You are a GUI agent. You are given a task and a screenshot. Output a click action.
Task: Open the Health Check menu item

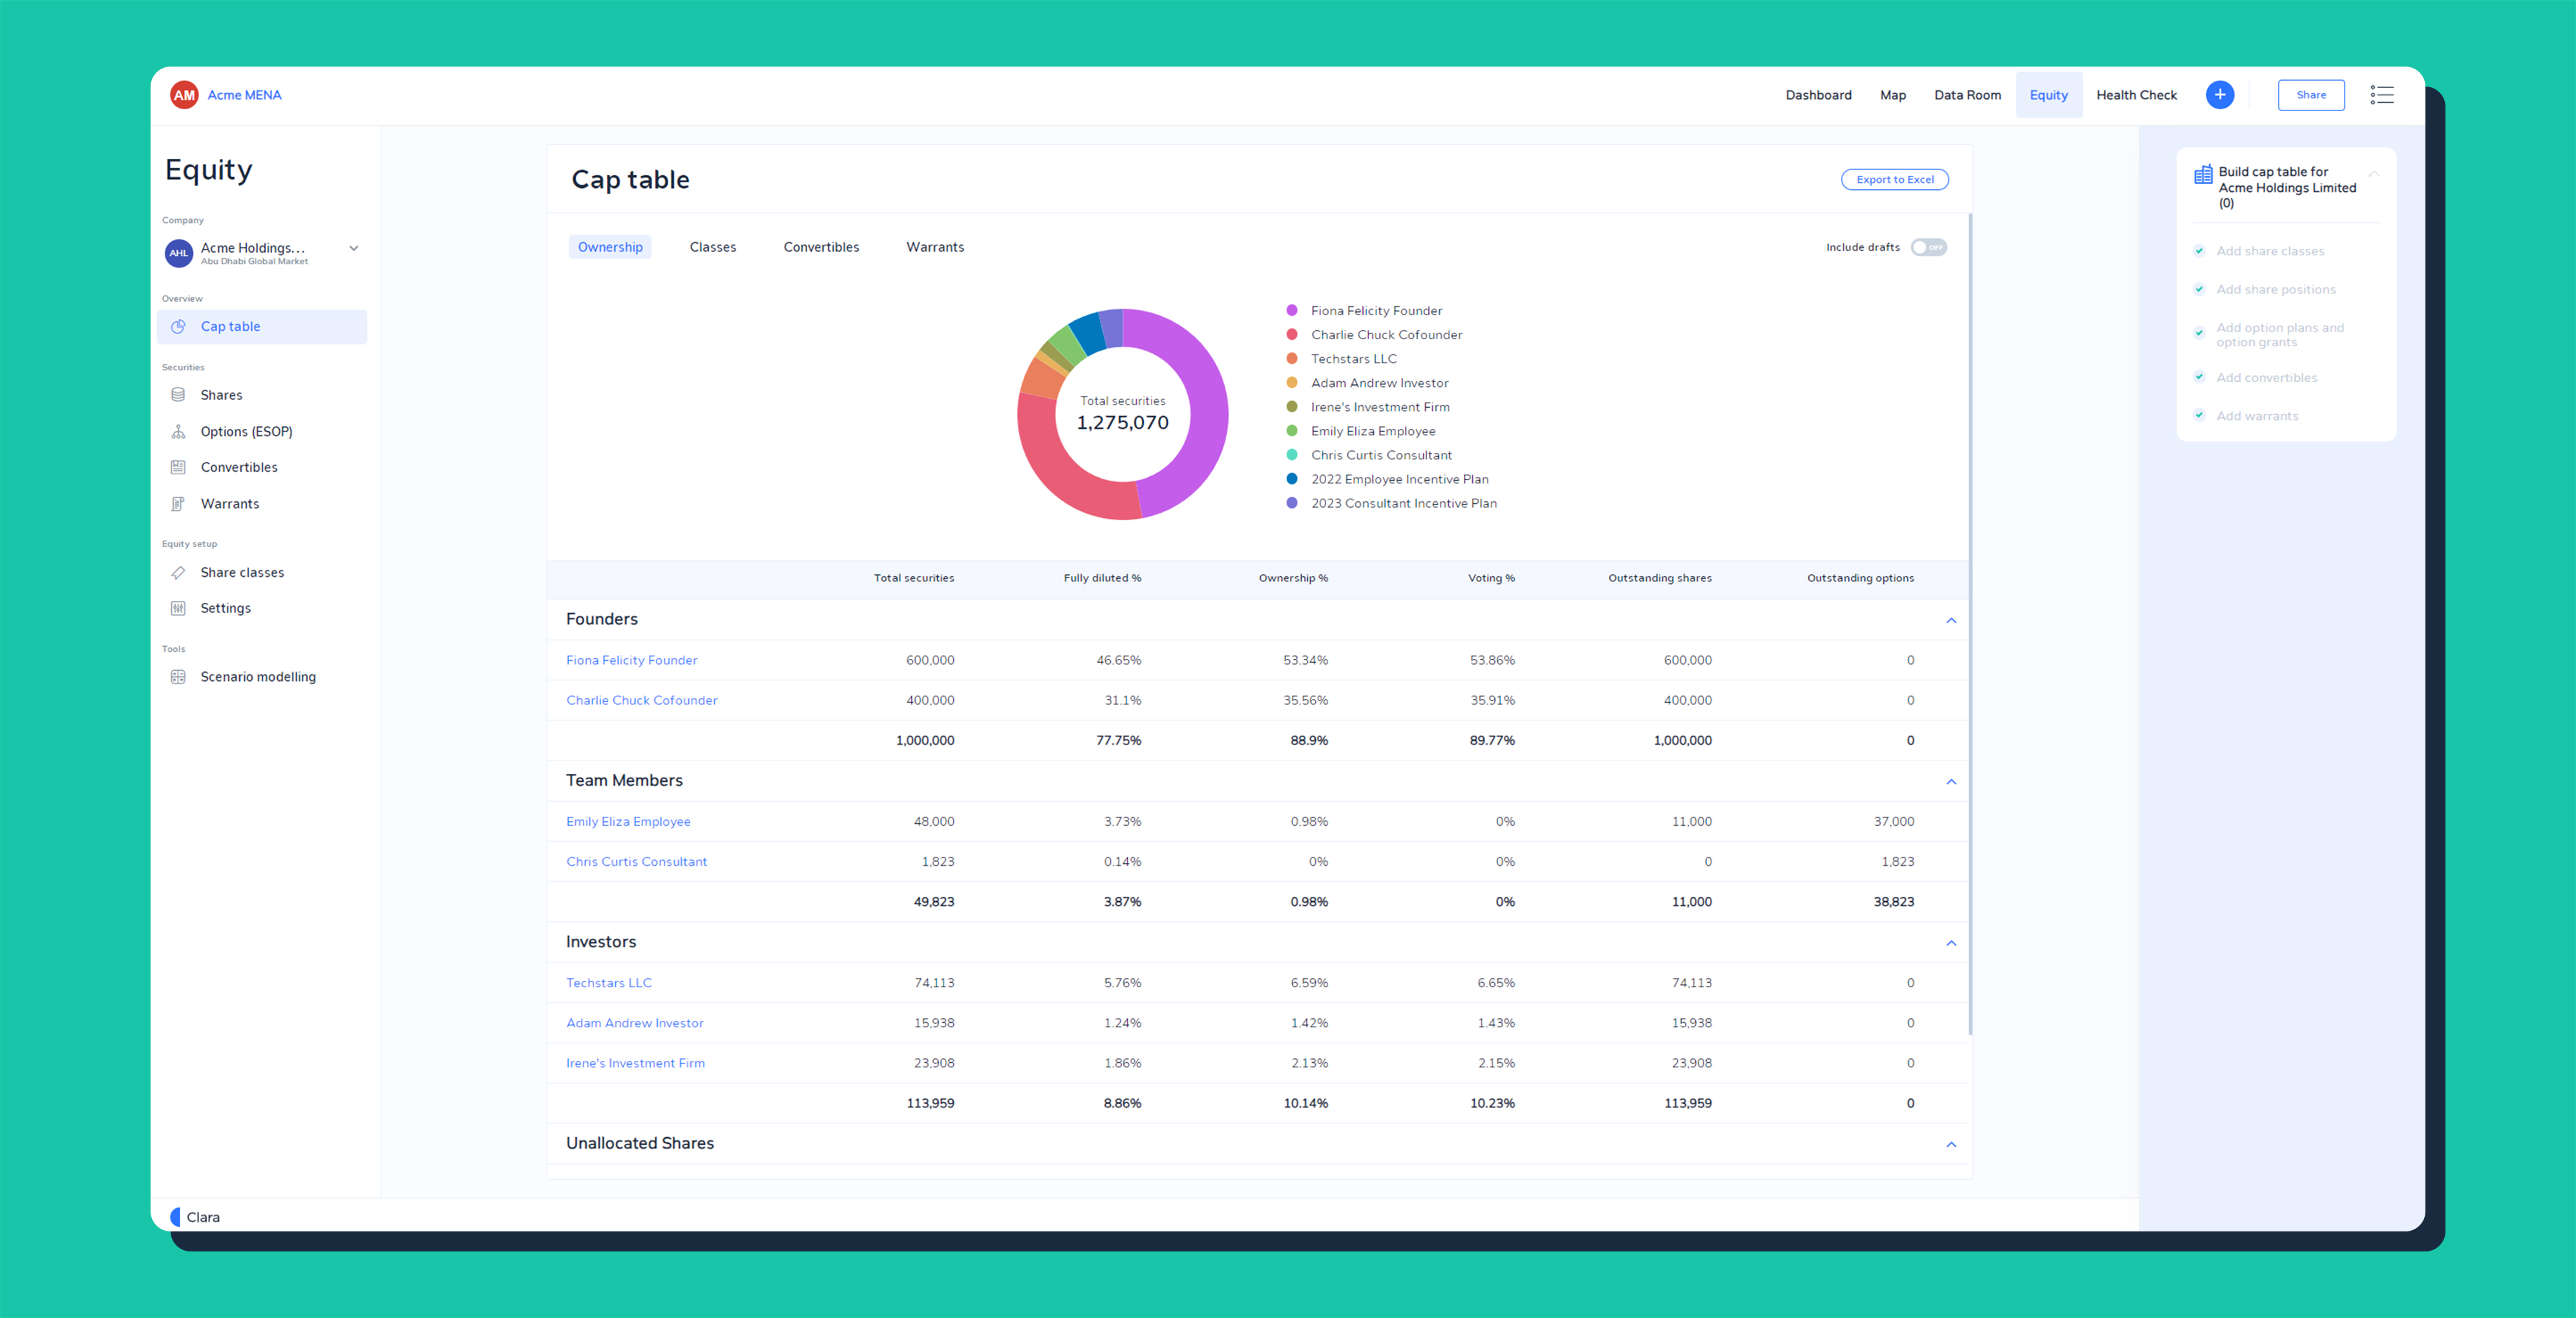click(2136, 95)
